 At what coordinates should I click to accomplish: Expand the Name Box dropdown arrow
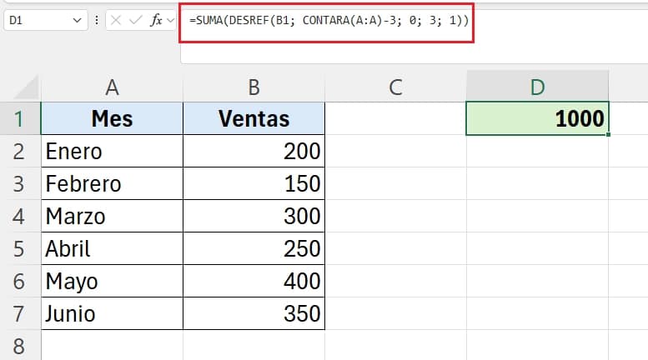pos(77,20)
